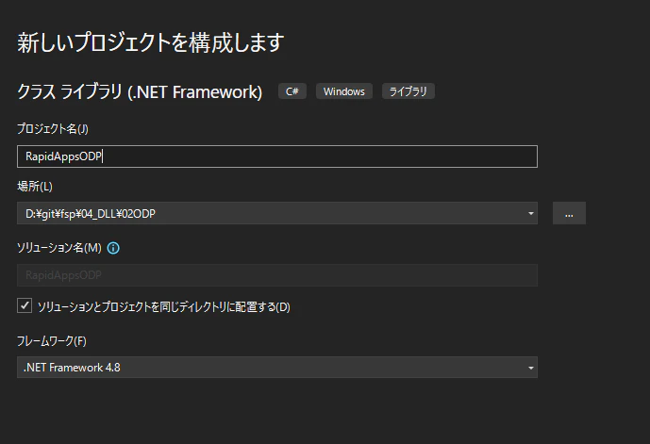Click the クラス ライブラリ (.NET Framework) heading

[x=140, y=92]
